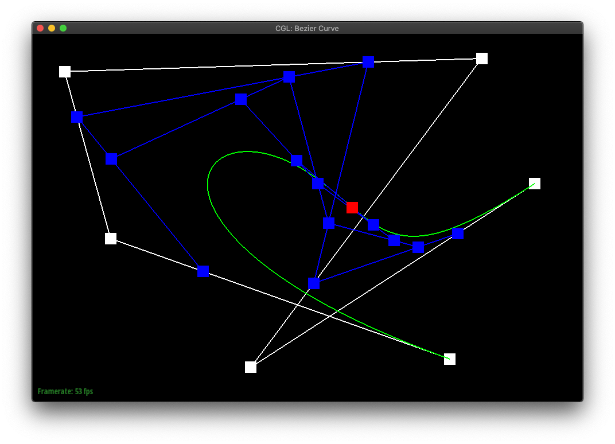Maximize the Bezier Curve window with green button
Screen dimensions: 615x444
(x=63, y=28)
